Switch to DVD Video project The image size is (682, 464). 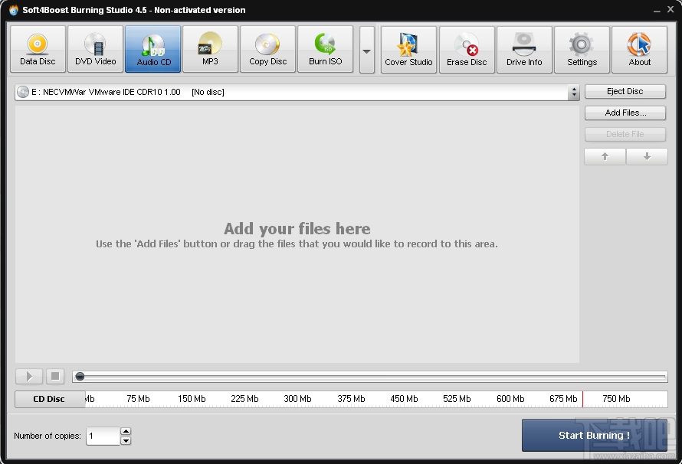tap(95, 49)
